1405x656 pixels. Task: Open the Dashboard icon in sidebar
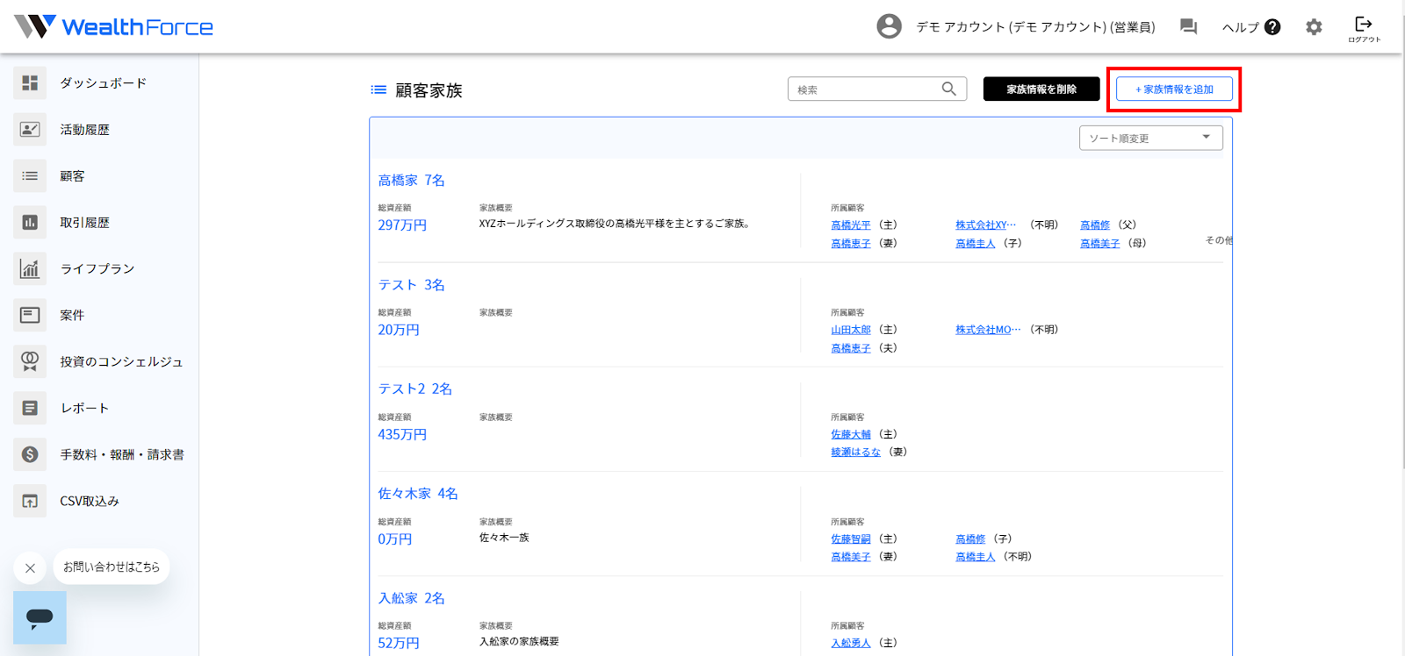[x=30, y=82]
